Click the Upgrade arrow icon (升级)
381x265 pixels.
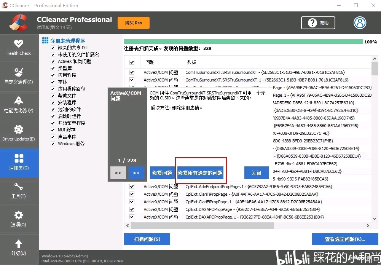pos(19,244)
